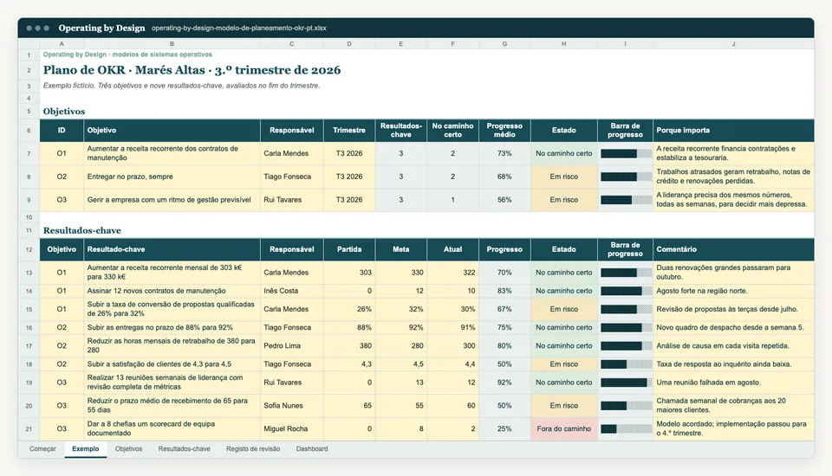
Task: Click the file name 'operating-by-design-modelo-de-planeamento-okr-pt.xlsx'
Action: [239, 28]
